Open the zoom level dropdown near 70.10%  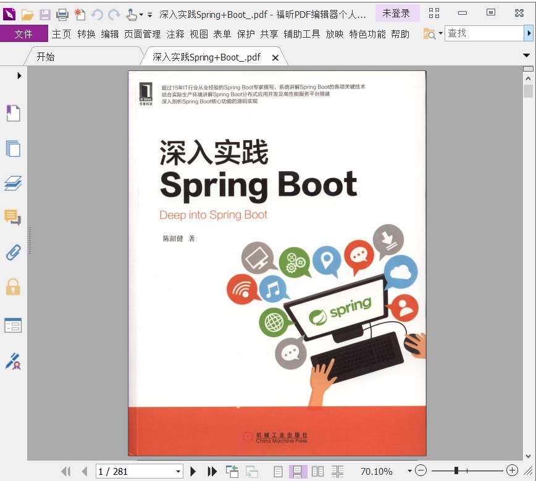(x=409, y=471)
